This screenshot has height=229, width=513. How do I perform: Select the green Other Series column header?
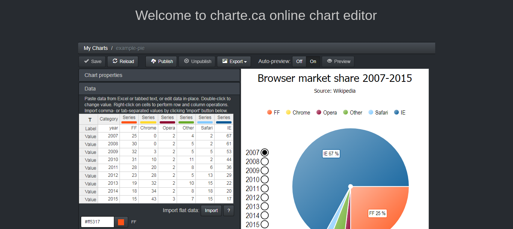pyautogui.click(x=186, y=119)
